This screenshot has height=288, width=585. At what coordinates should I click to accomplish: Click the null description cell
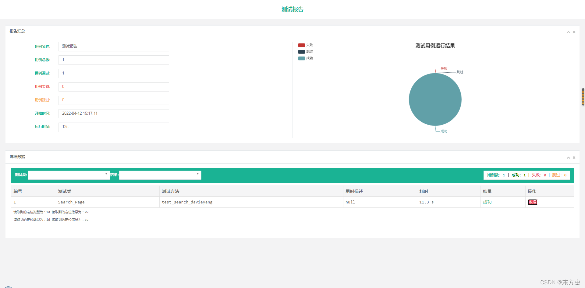[380, 202]
